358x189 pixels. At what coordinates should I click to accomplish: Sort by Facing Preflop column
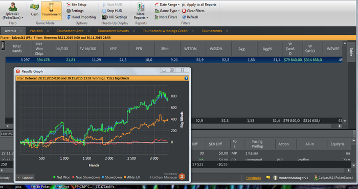[x=257, y=144]
